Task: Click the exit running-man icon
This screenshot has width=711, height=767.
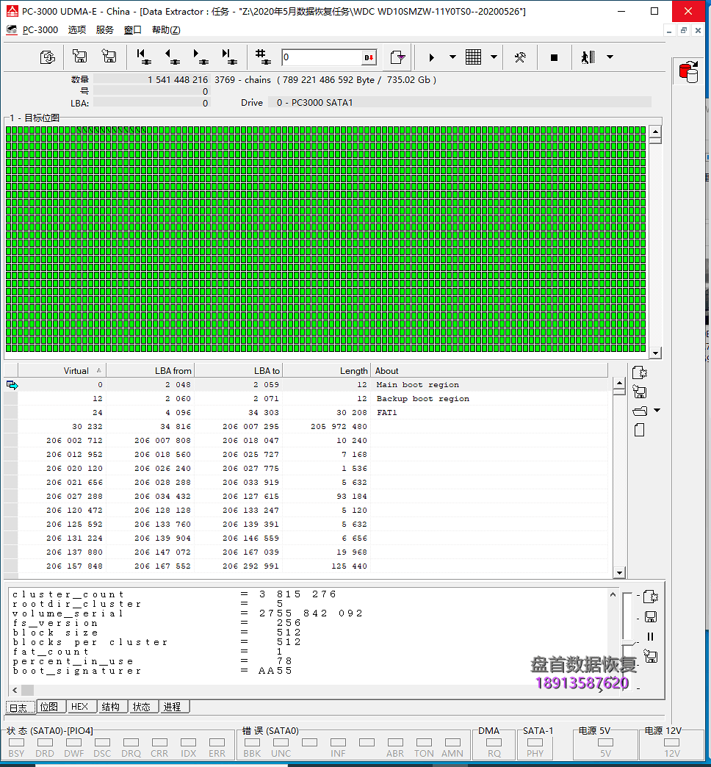Action: click(588, 57)
